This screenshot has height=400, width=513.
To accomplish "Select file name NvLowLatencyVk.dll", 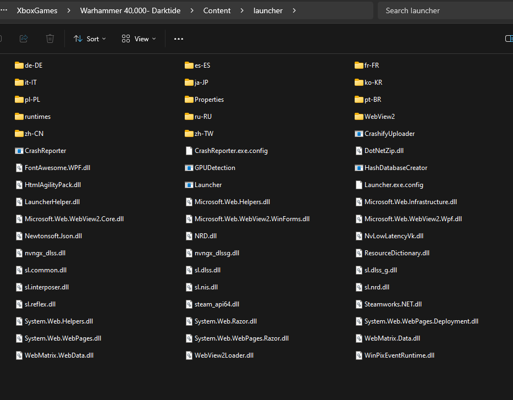I will point(394,235).
